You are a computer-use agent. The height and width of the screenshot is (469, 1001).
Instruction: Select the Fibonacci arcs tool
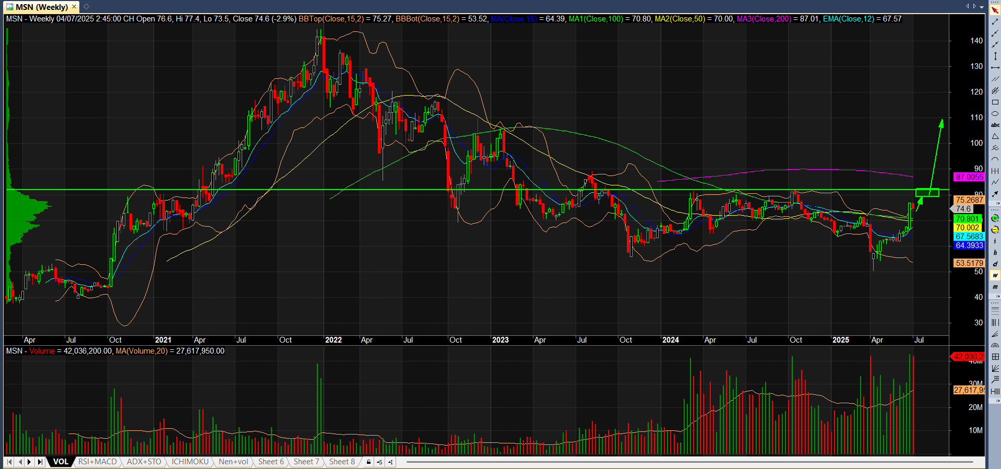click(995, 346)
